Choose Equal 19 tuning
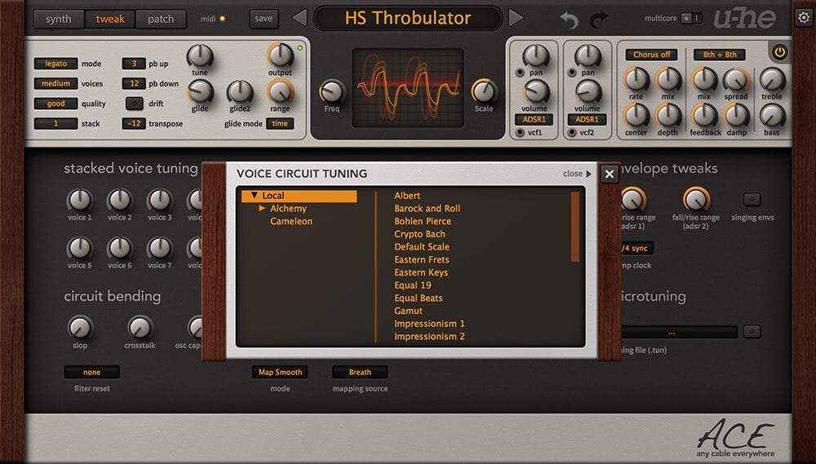 point(413,285)
